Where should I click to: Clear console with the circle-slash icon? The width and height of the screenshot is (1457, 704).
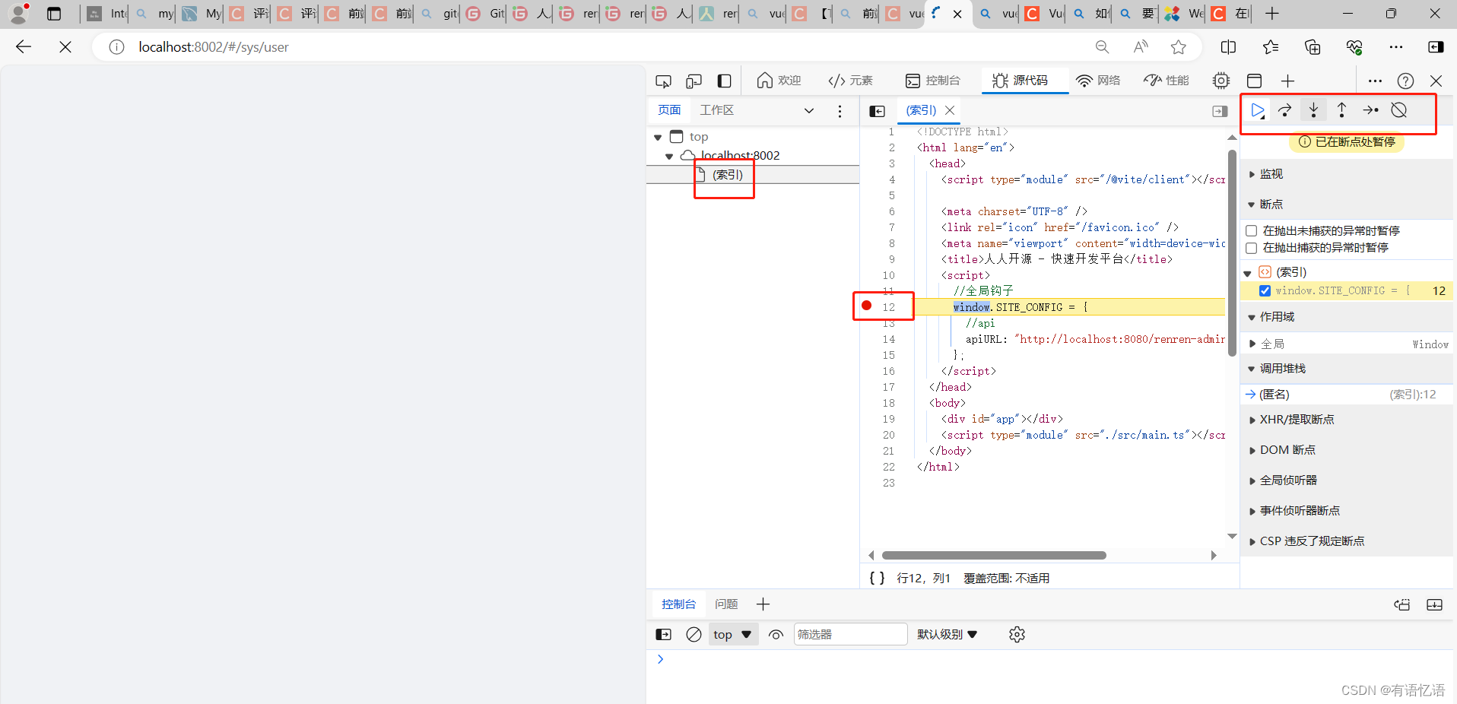694,634
